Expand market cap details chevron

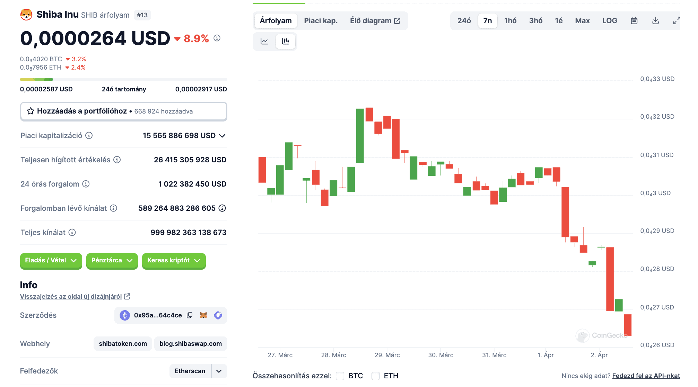click(x=223, y=135)
